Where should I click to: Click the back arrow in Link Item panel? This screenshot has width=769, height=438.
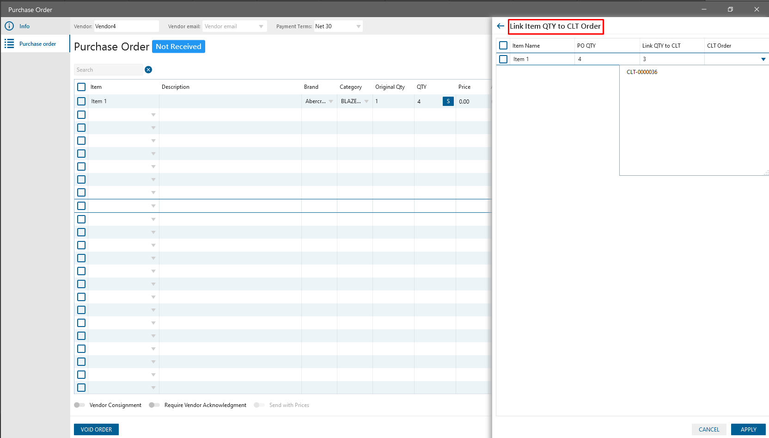(500, 26)
